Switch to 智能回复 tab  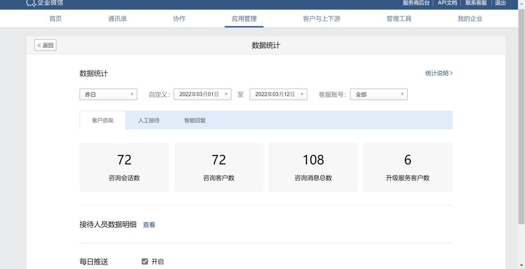(195, 120)
